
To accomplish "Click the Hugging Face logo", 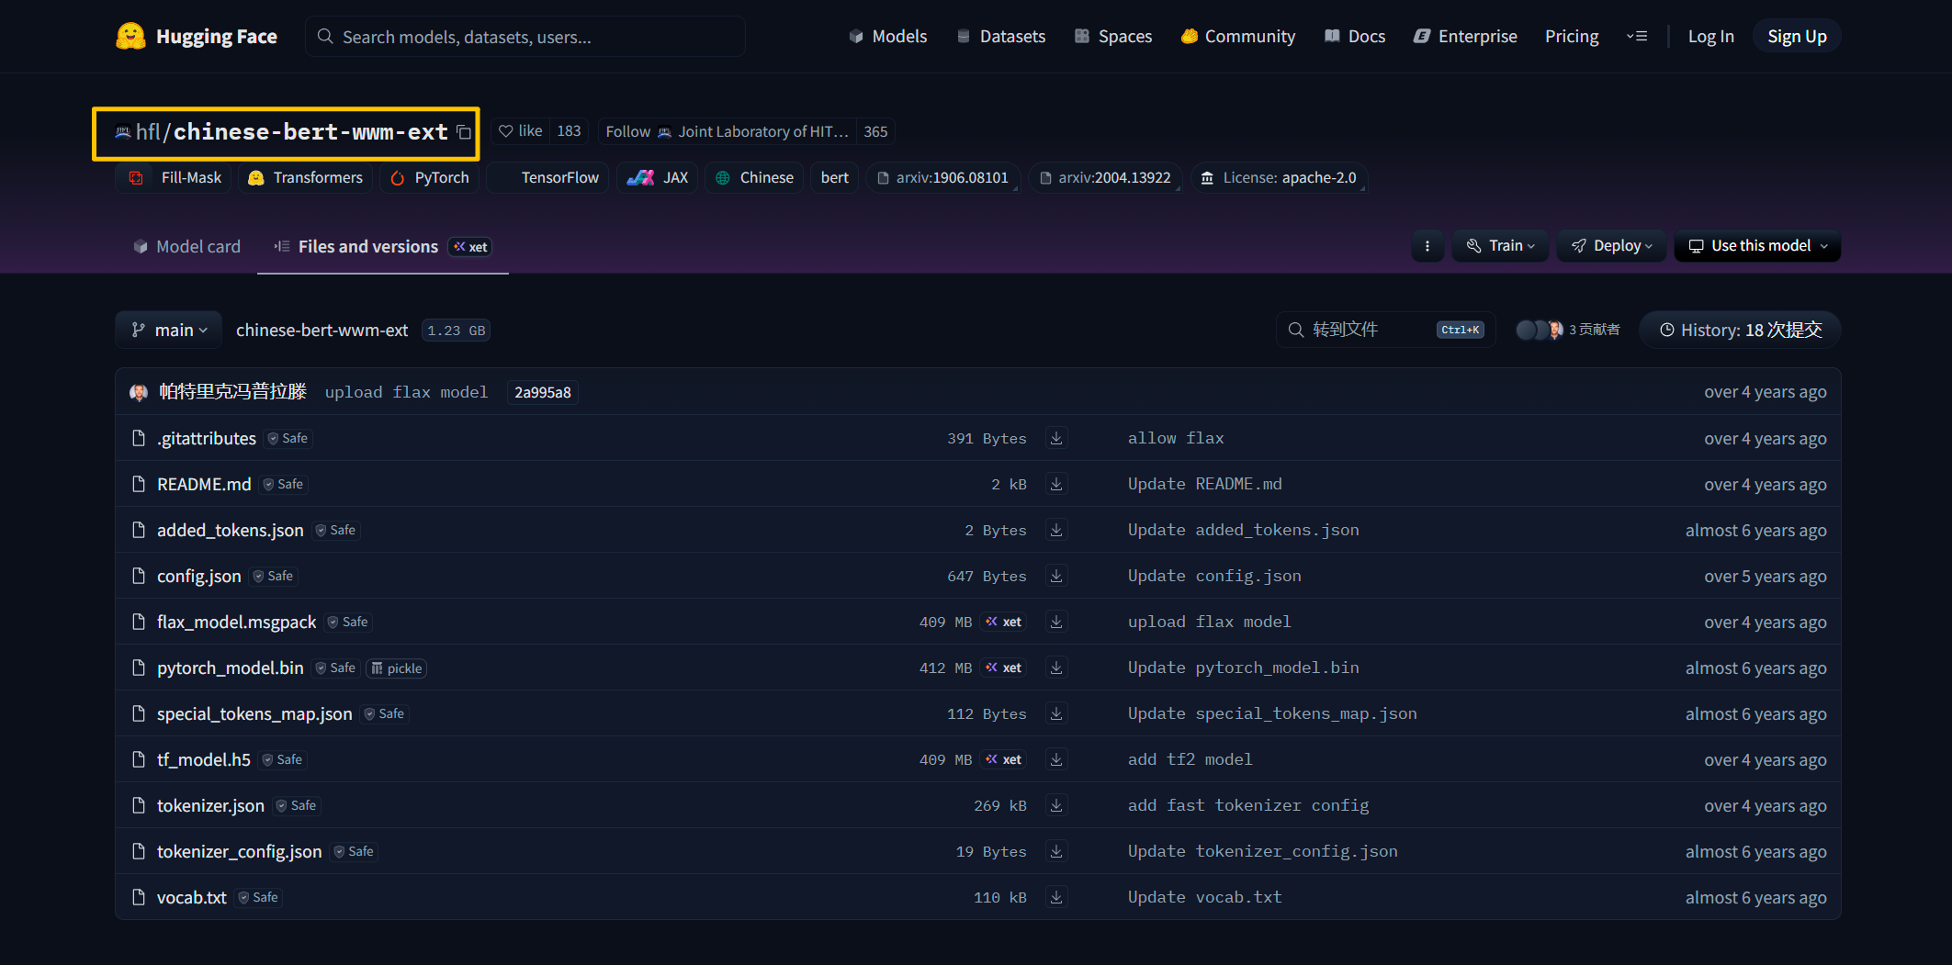I will click(197, 37).
